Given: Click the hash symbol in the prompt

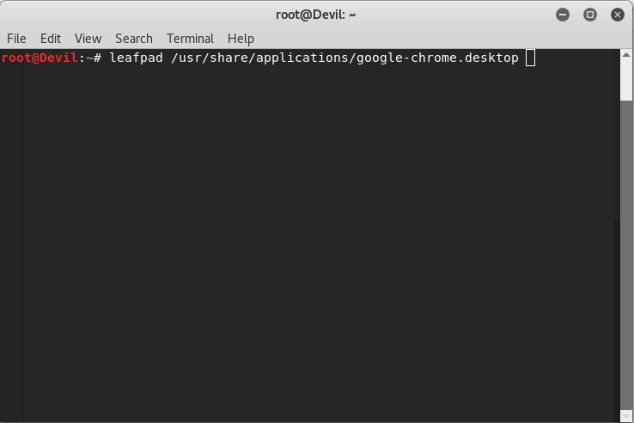Looking at the screenshot, I should (x=98, y=58).
